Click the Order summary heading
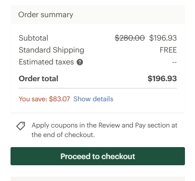 coord(46,15)
